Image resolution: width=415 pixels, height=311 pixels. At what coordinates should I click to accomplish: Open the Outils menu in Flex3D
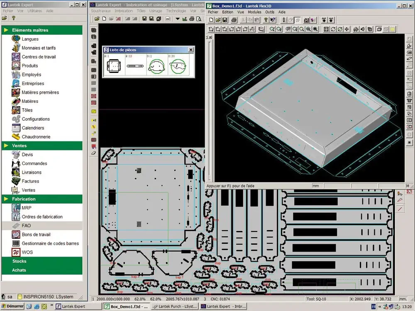pos(270,12)
